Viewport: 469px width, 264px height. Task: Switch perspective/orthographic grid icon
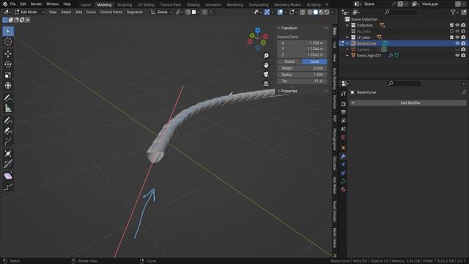pos(266,84)
